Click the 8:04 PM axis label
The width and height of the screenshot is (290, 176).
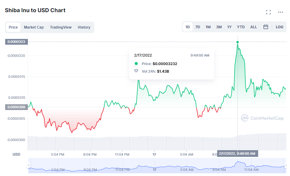90,154
